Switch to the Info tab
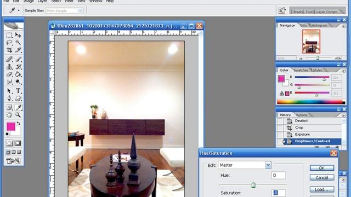 303,26
